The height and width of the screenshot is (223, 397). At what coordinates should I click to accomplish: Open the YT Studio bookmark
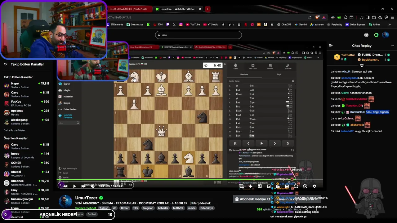[x=211, y=24]
